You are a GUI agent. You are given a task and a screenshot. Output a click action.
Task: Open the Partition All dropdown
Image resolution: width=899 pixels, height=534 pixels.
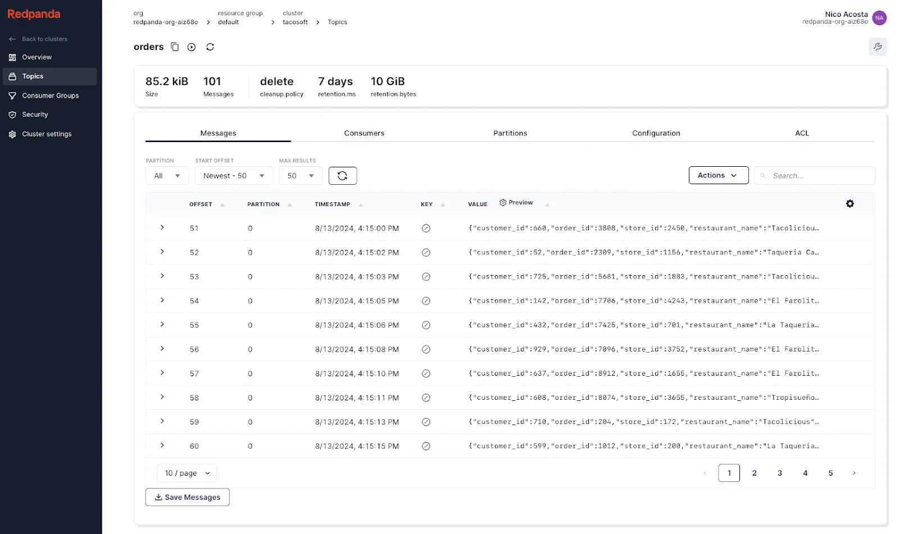click(167, 176)
